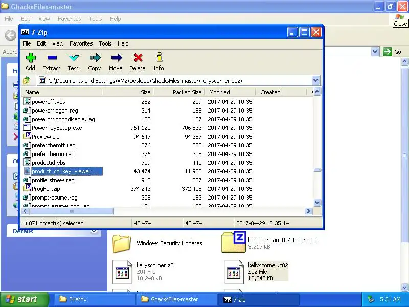The image size is (409, 307).
Task: Go up one folder level in 7-Zip
Action: 27,80
